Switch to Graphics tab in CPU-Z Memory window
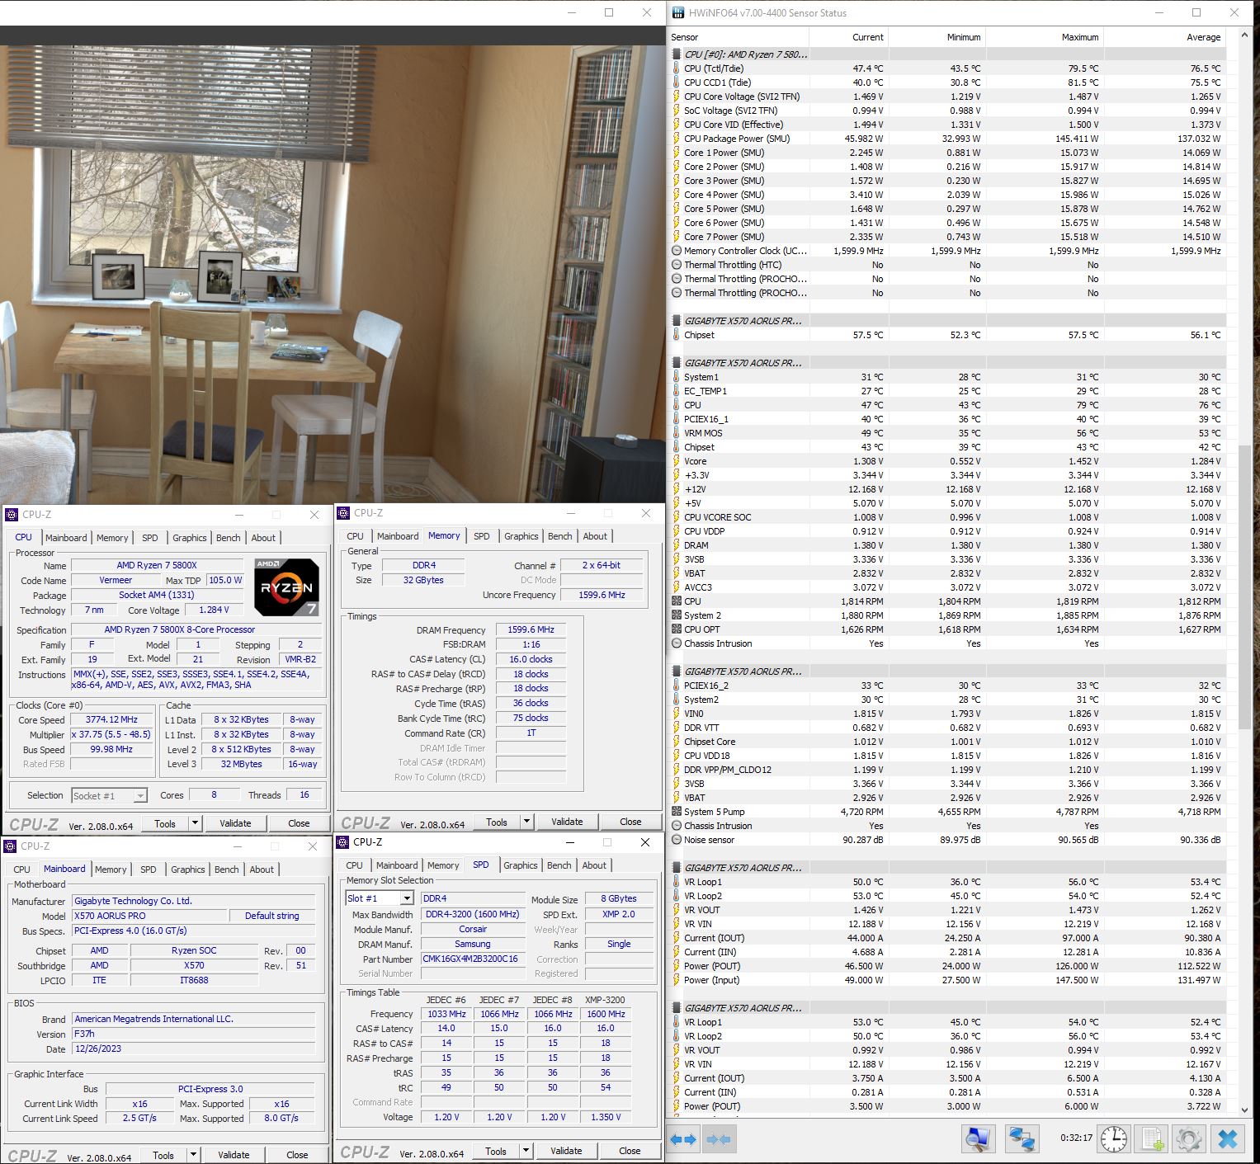The width and height of the screenshot is (1260, 1164). coord(521,536)
